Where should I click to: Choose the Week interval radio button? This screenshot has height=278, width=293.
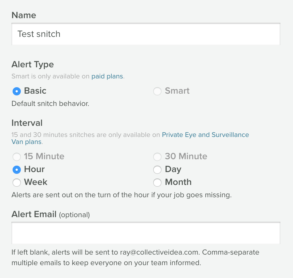click(17, 183)
